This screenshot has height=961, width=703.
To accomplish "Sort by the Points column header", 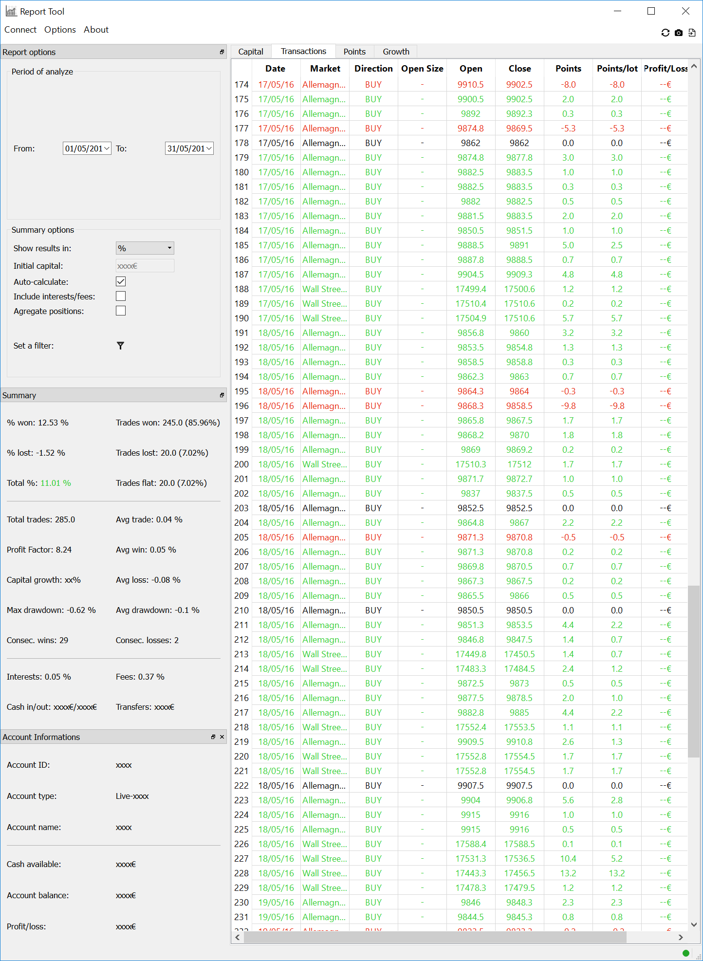I will [568, 69].
